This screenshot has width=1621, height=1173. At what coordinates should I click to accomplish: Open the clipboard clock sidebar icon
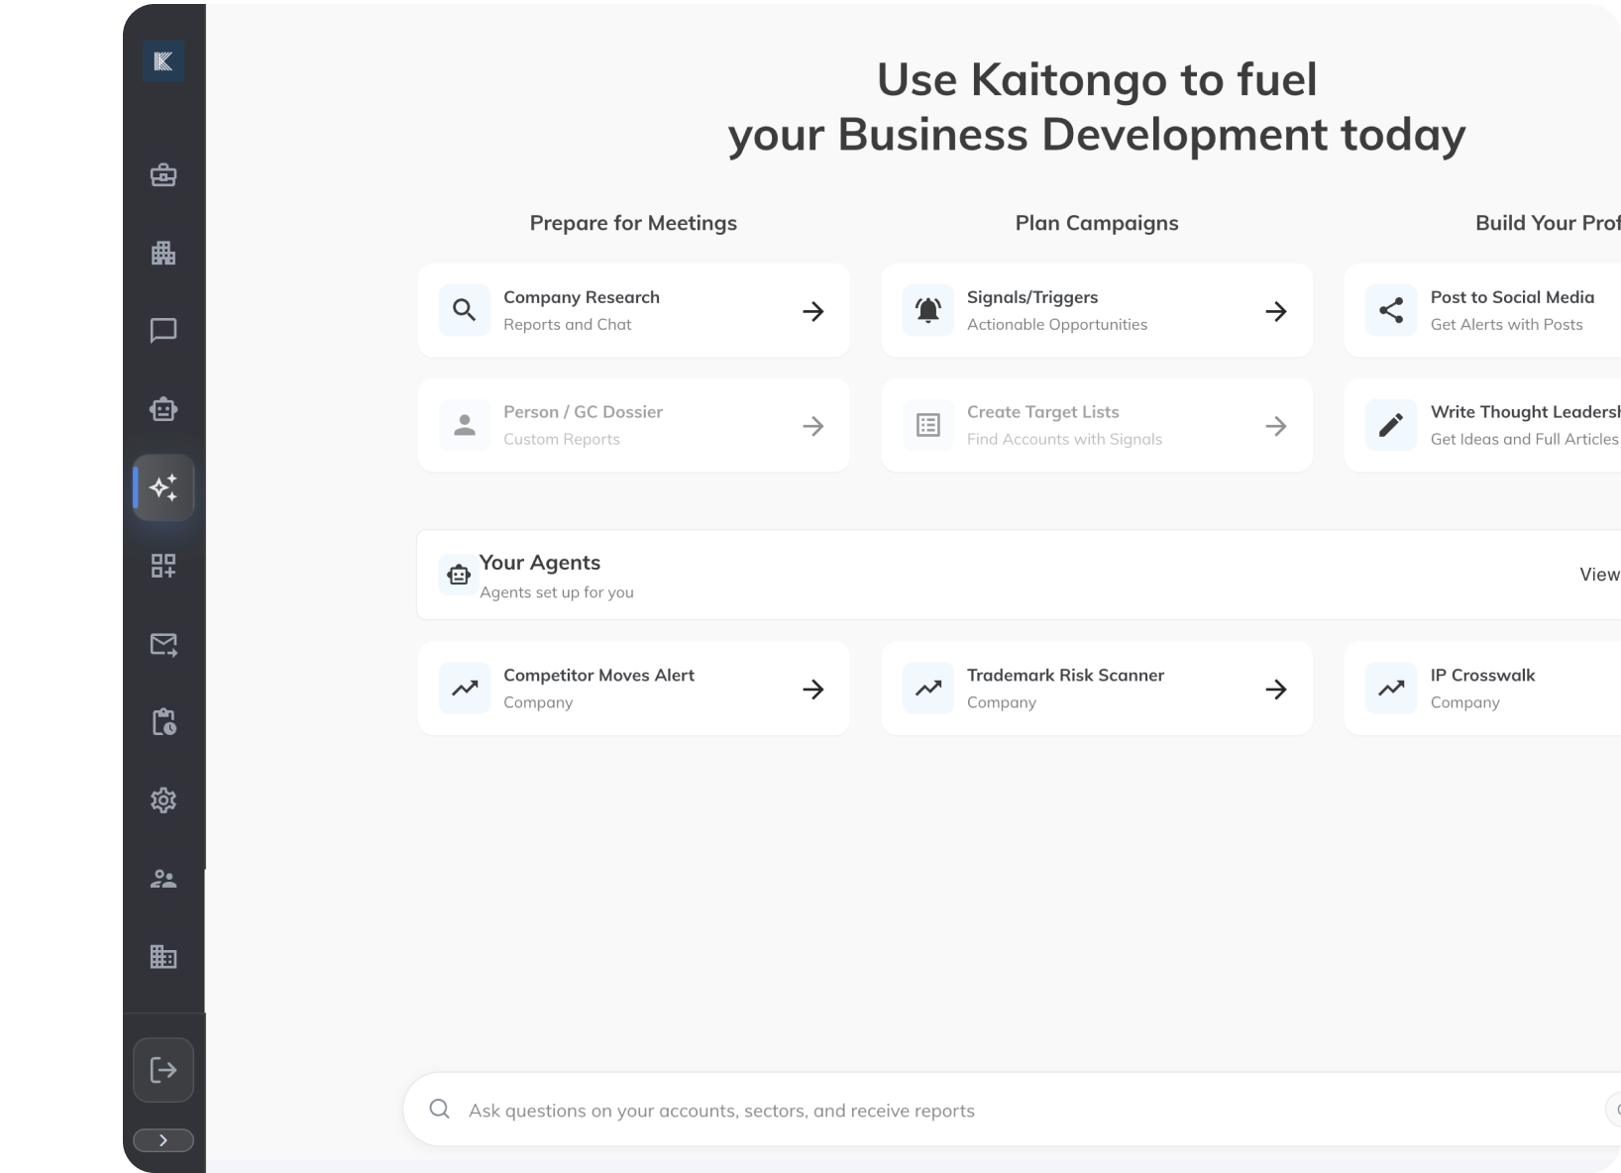pyautogui.click(x=163, y=722)
